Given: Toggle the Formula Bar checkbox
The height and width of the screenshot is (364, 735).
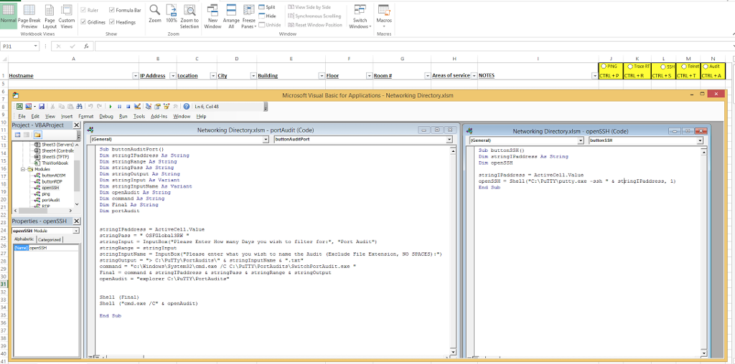Looking at the screenshot, I should click(x=112, y=9).
